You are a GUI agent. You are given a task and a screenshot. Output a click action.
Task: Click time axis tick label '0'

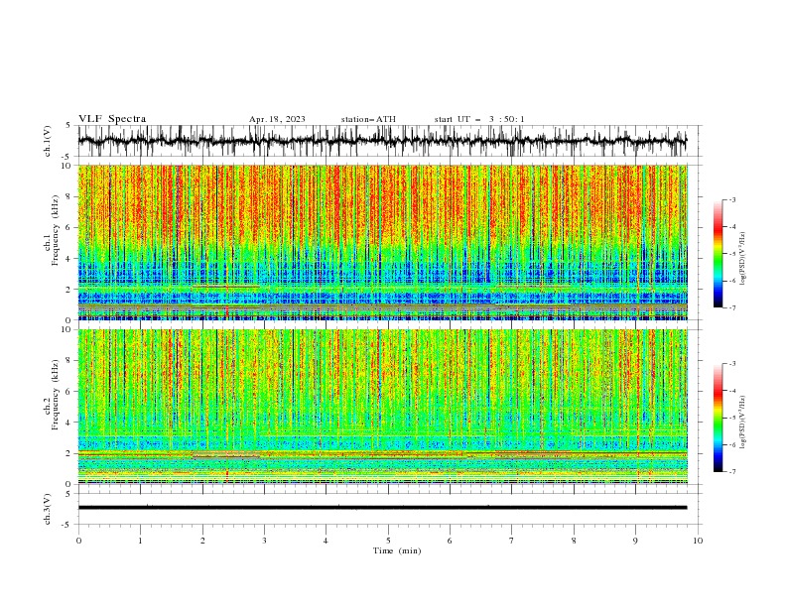point(78,541)
